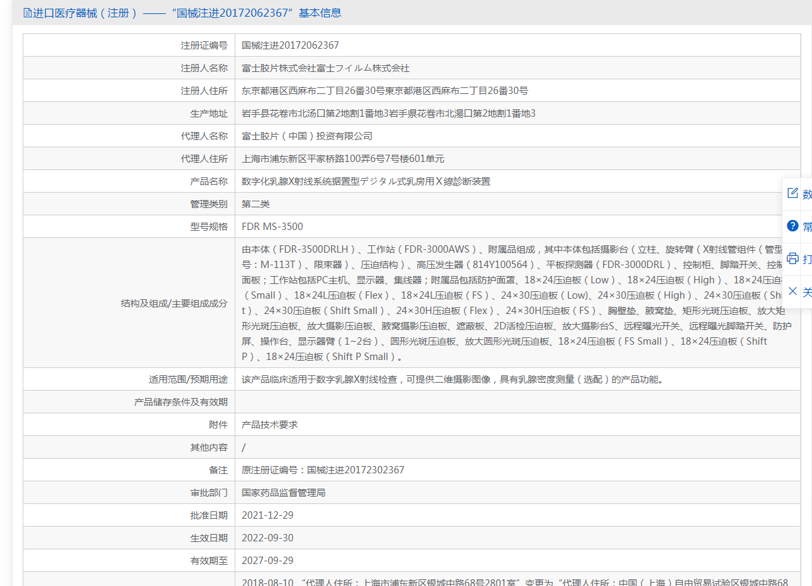Open the question mark help icon
This screenshot has width=812, height=586.
coord(793,225)
